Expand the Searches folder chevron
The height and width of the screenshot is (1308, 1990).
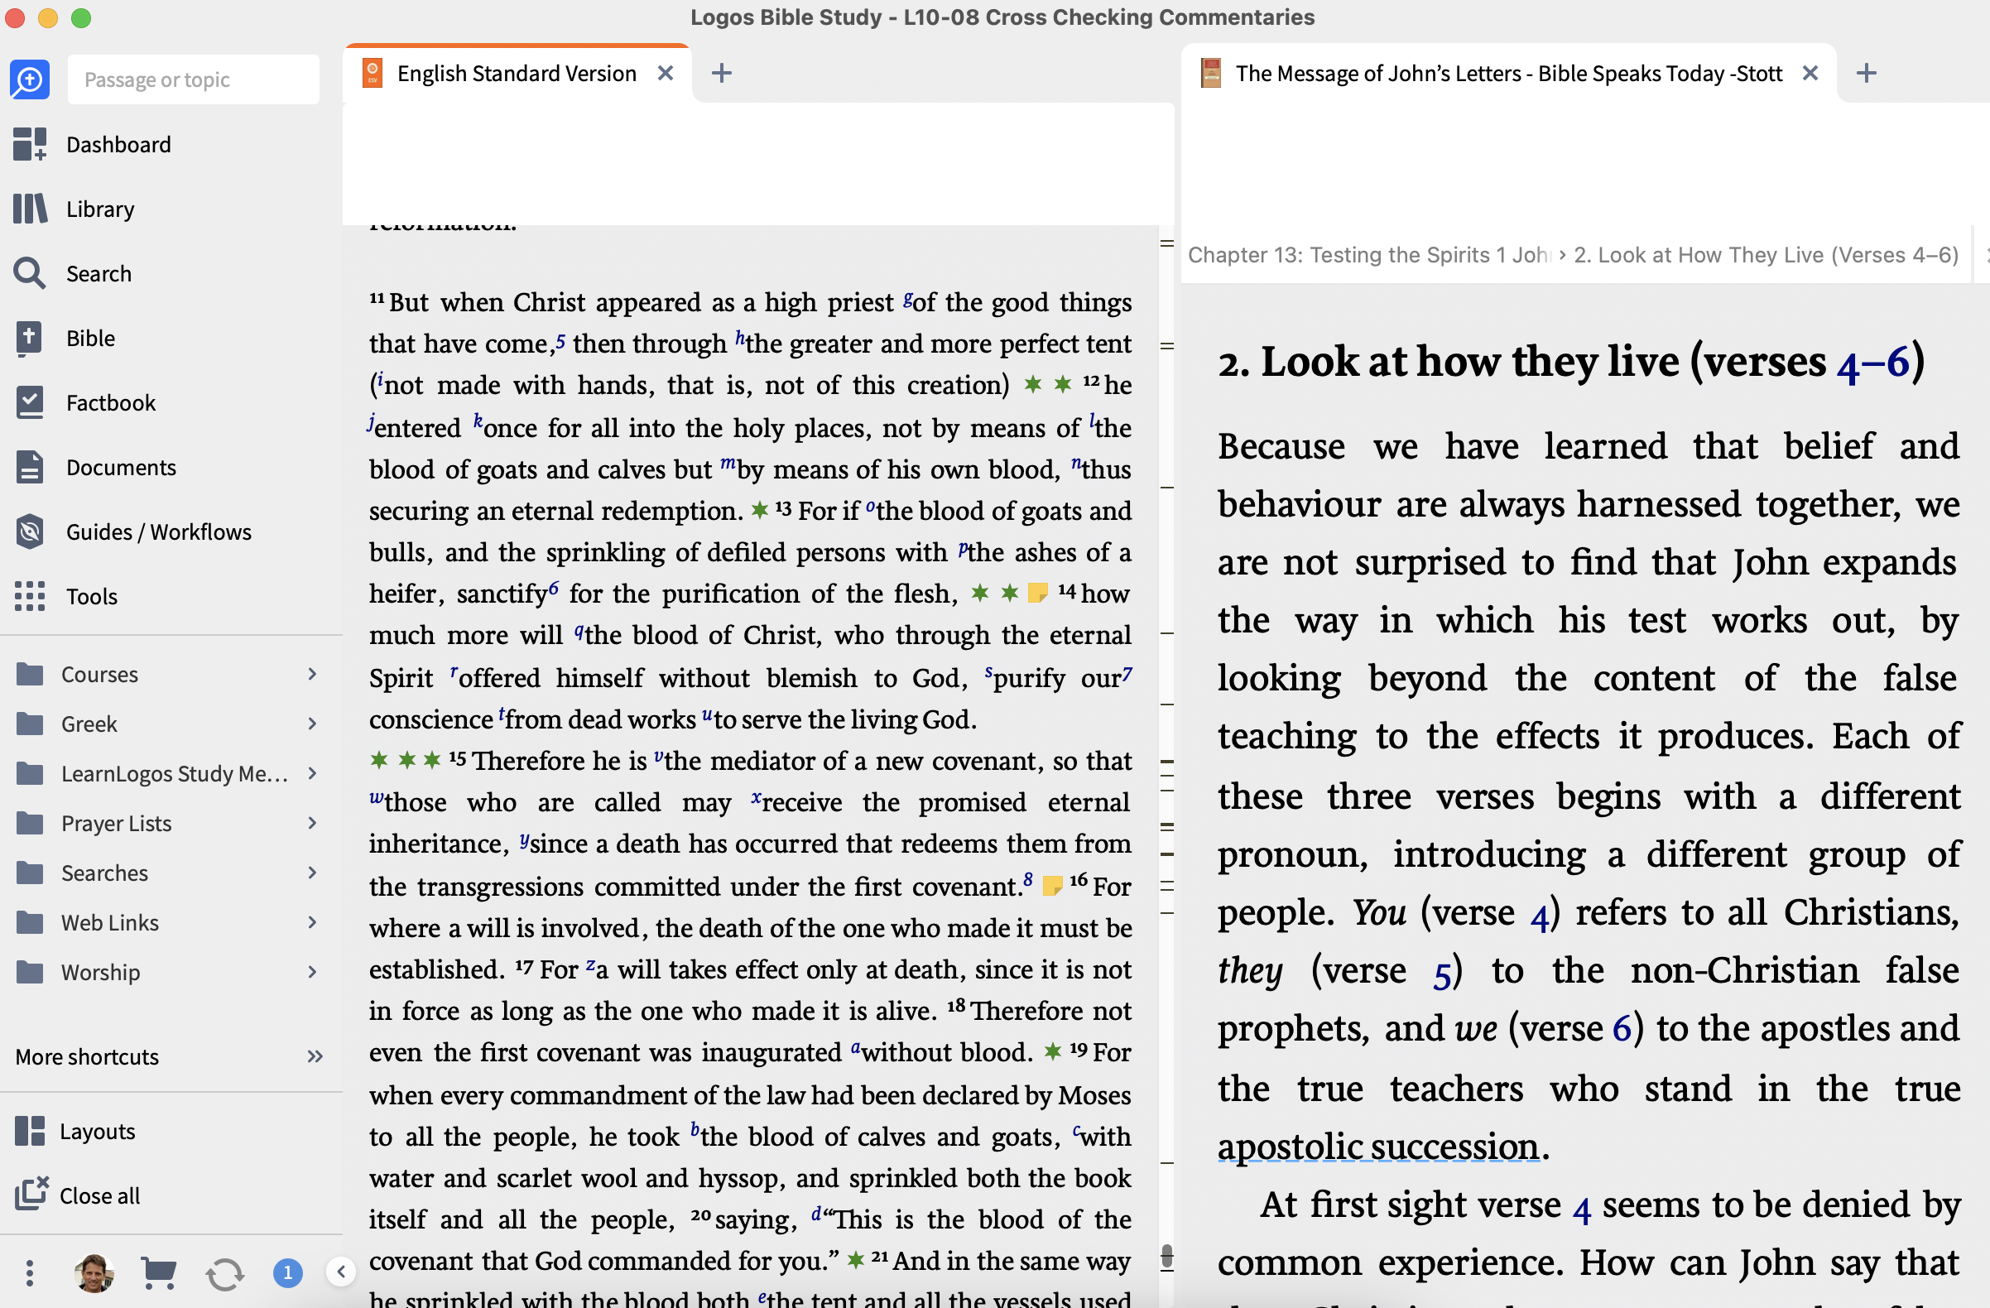coord(312,873)
